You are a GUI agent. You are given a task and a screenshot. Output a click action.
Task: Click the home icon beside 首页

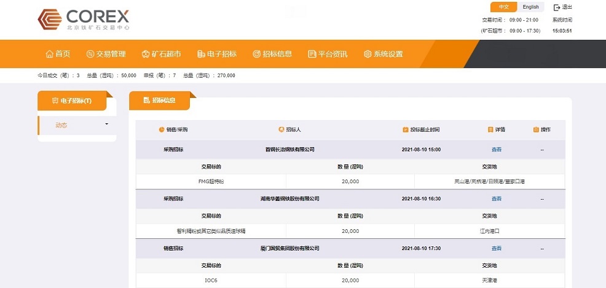point(50,54)
